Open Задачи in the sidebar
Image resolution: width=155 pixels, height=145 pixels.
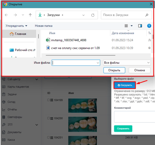tap(12, 94)
